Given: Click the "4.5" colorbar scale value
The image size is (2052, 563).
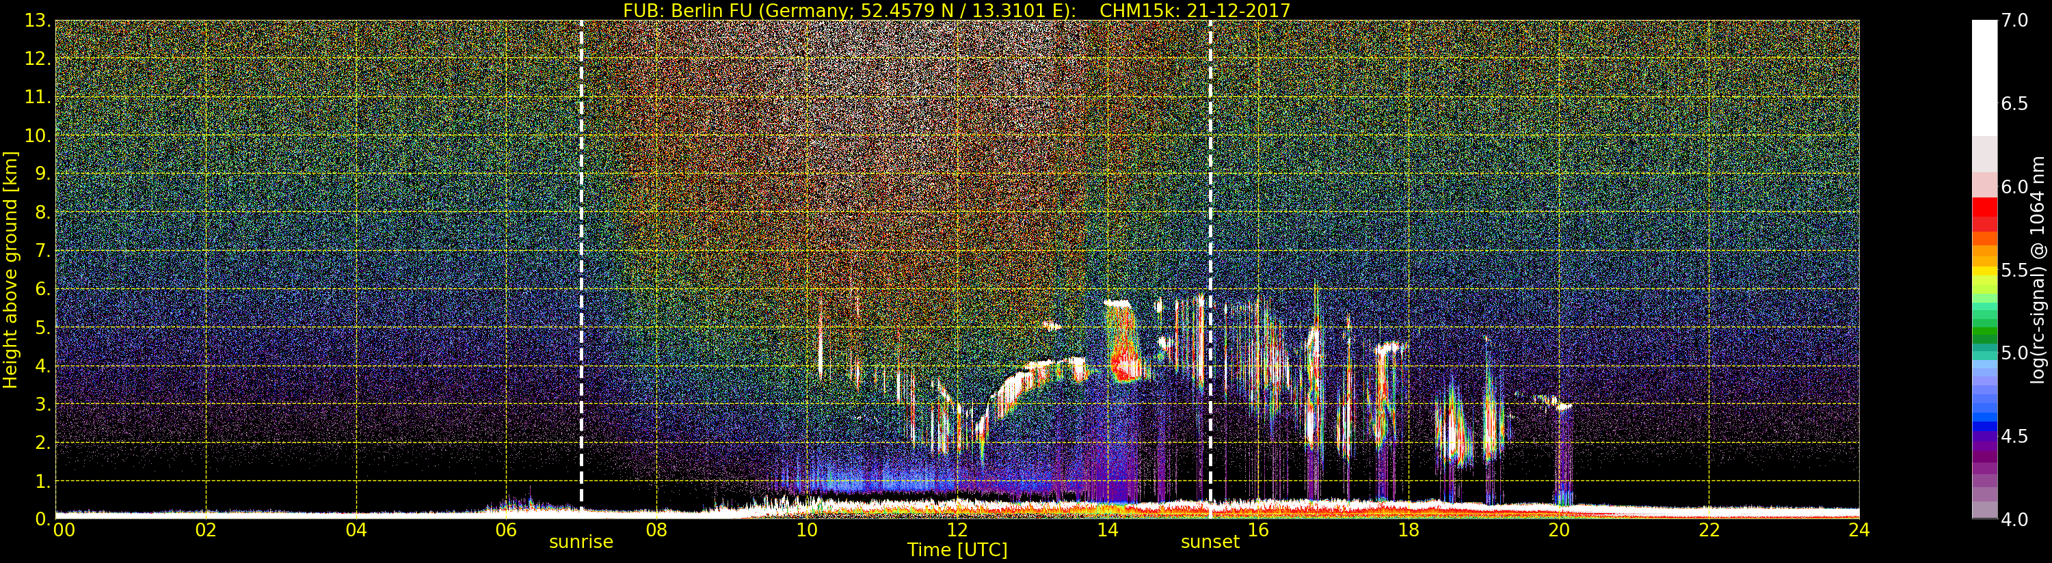Looking at the screenshot, I should (x=2014, y=437).
